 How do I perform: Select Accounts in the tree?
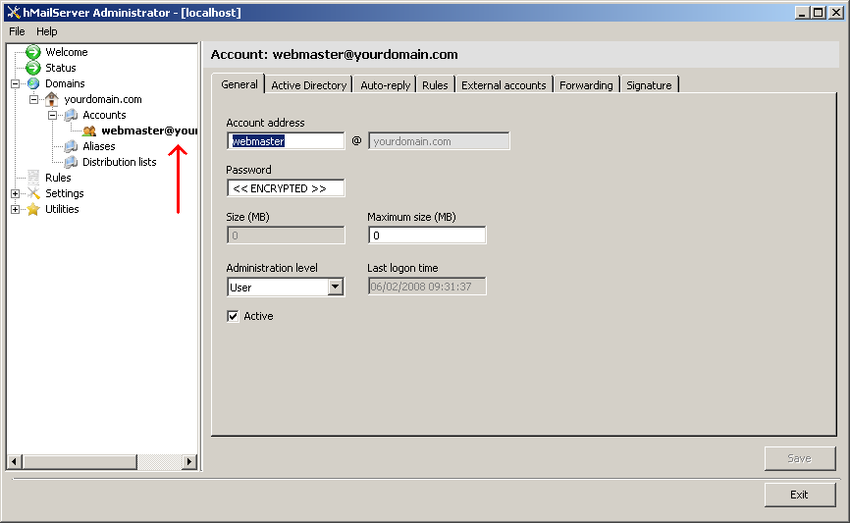click(x=104, y=115)
